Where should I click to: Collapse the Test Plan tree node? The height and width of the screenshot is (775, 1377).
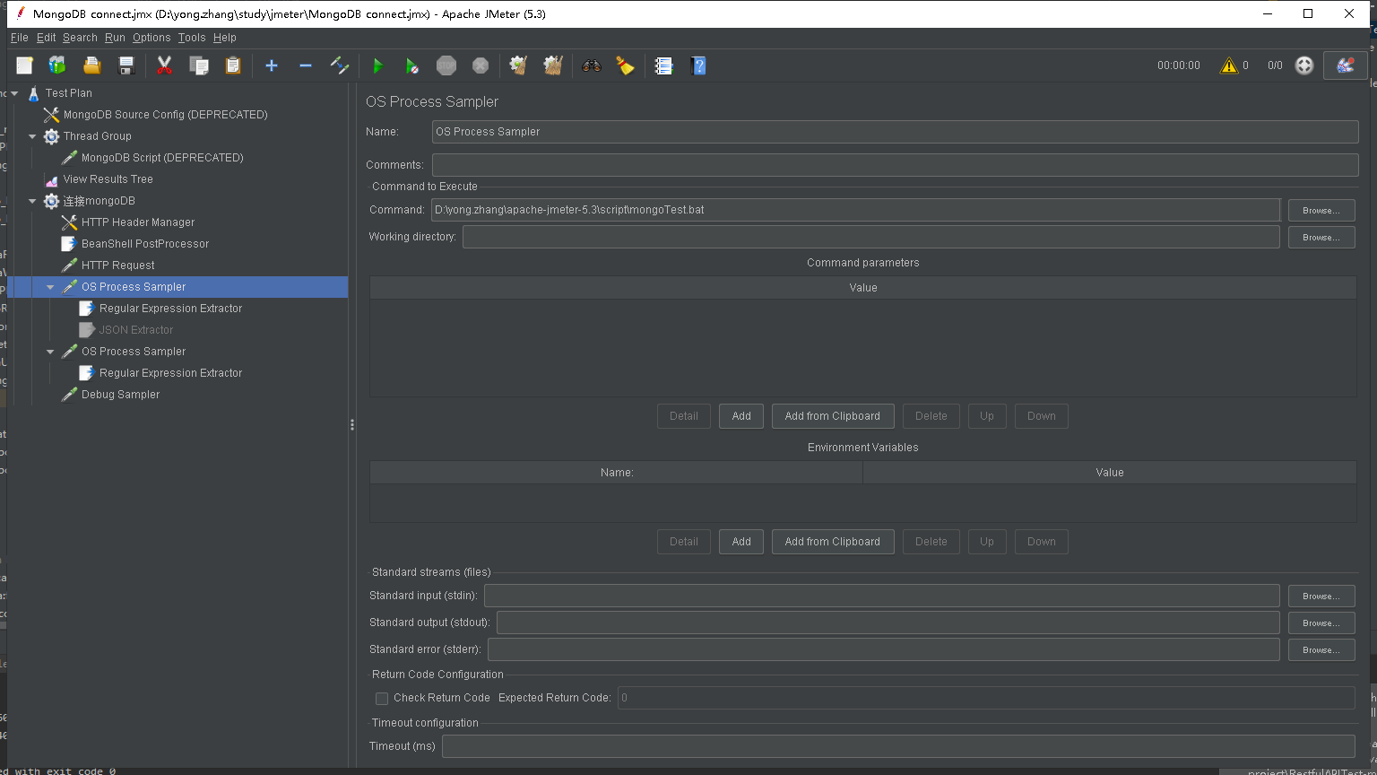tap(14, 93)
